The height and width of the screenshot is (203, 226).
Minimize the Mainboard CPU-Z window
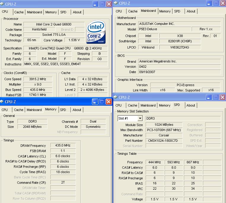point(209,3)
